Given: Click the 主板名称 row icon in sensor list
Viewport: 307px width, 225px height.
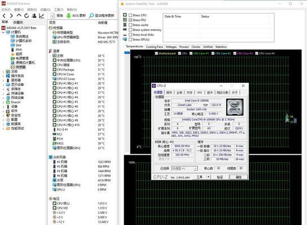Looking at the screenshot, I should point(54,42).
